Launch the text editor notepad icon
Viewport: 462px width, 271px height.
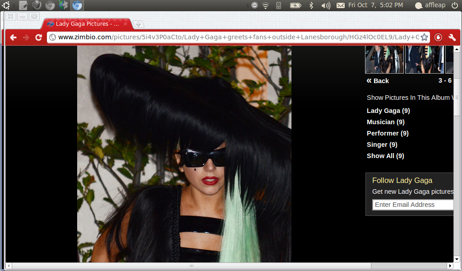(23, 5)
